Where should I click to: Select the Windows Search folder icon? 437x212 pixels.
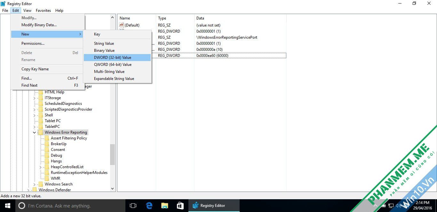click(x=41, y=184)
